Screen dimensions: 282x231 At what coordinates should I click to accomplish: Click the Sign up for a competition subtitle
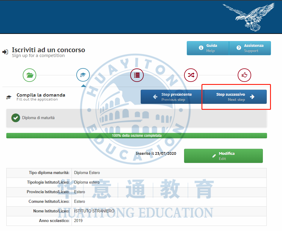pos(38,56)
